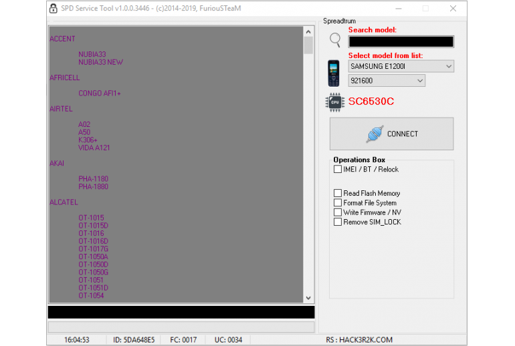Focus the Search model input field
The width and height of the screenshot is (515, 346).
[x=401, y=41]
